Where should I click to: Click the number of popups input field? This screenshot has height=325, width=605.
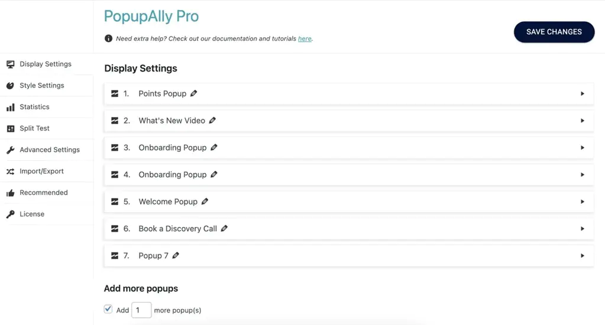[x=141, y=310]
